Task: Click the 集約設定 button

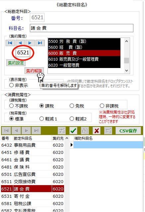Action: click(16, 63)
